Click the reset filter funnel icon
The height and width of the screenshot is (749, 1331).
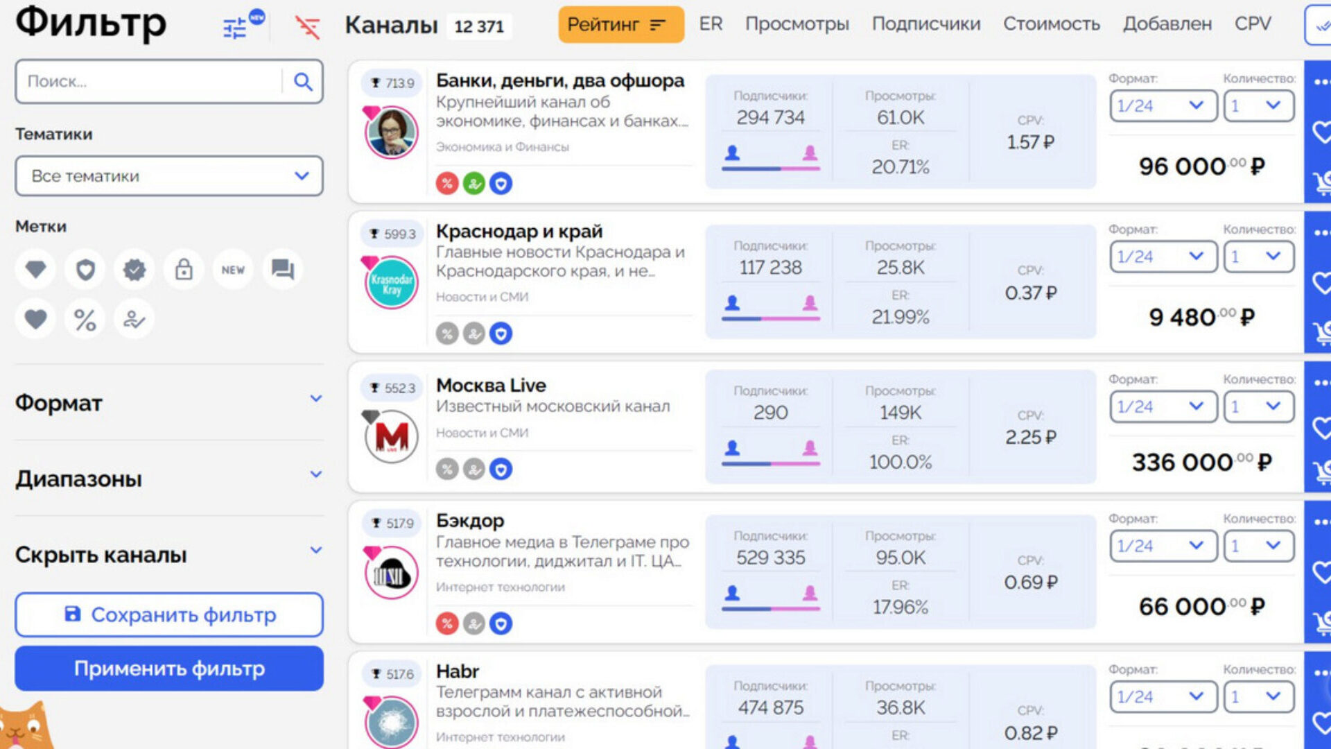(307, 27)
